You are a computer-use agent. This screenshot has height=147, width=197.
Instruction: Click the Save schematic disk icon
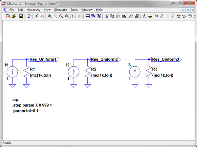(x=21, y=16)
